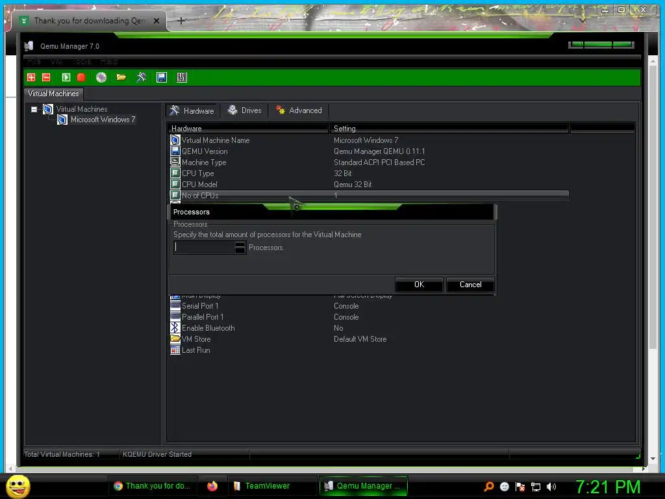Click the 7:21 PM taskbar clock
Screen dimensions: 665x499
click(x=608, y=487)
